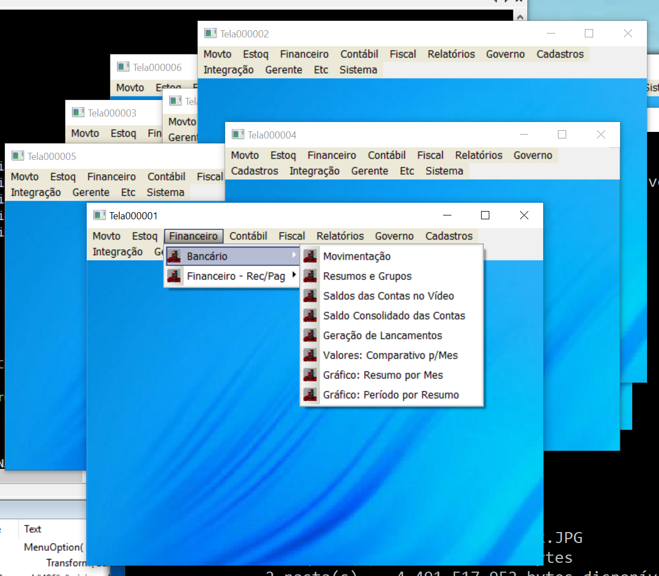Open Integração menu in Tela000001
Image resolution: width=659 pixels, height=576 pixels.
pyautogui.click(x=118, y=252)
